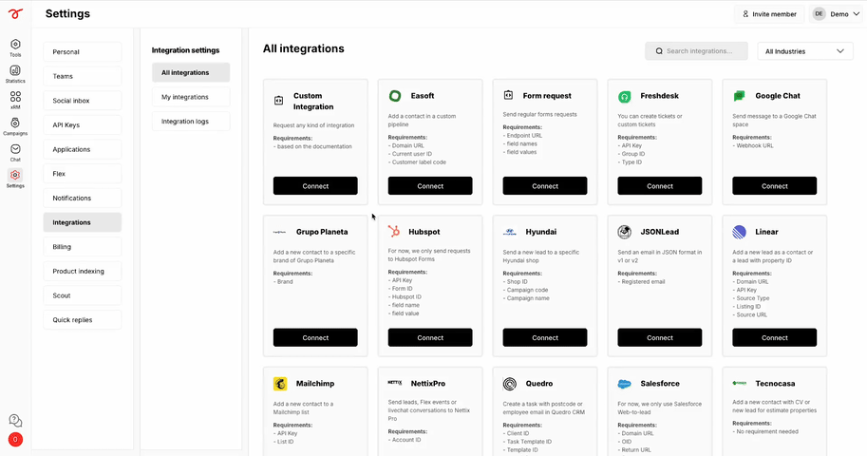Click the Tecnocasa logo icon
The image size is (867, 456).
pyautogui.click(x=739, y=383)
